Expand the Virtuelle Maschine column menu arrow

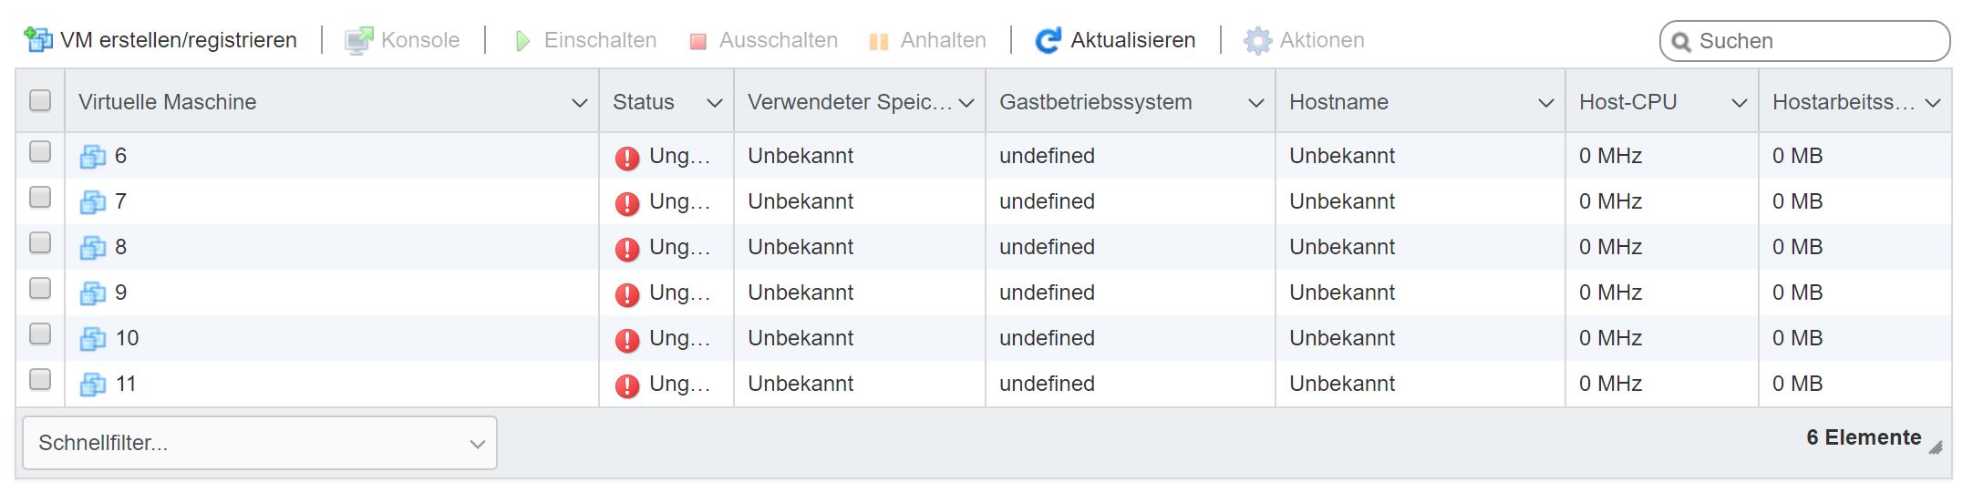tap(579, 103)
